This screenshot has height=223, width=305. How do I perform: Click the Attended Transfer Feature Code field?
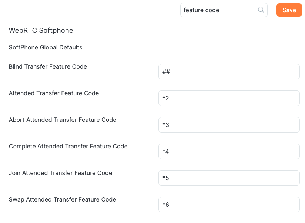click(x=229, y=98)
